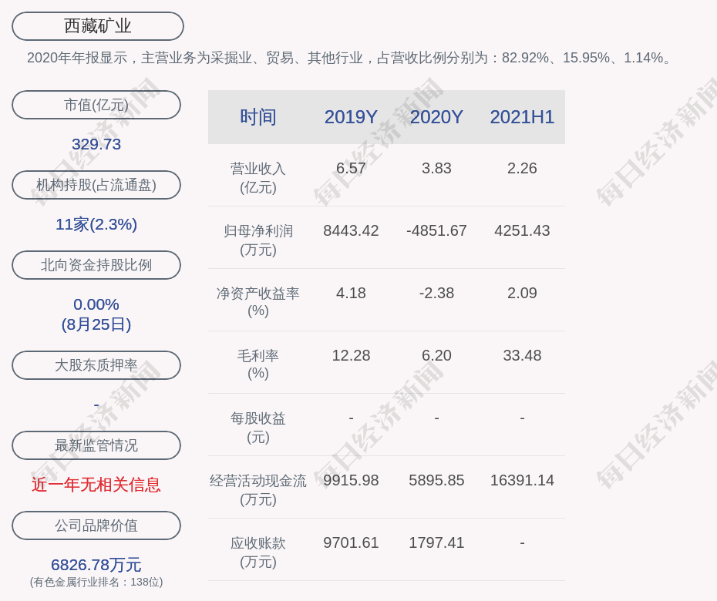Screen dimensions: 717x601
Task: Click ROE value 4.18
Action: point(351,293)
